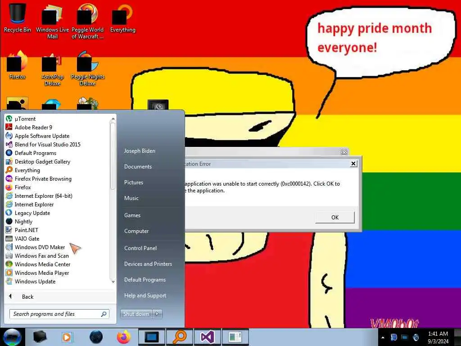Launch Windows Media Center

tap(57, 264)
